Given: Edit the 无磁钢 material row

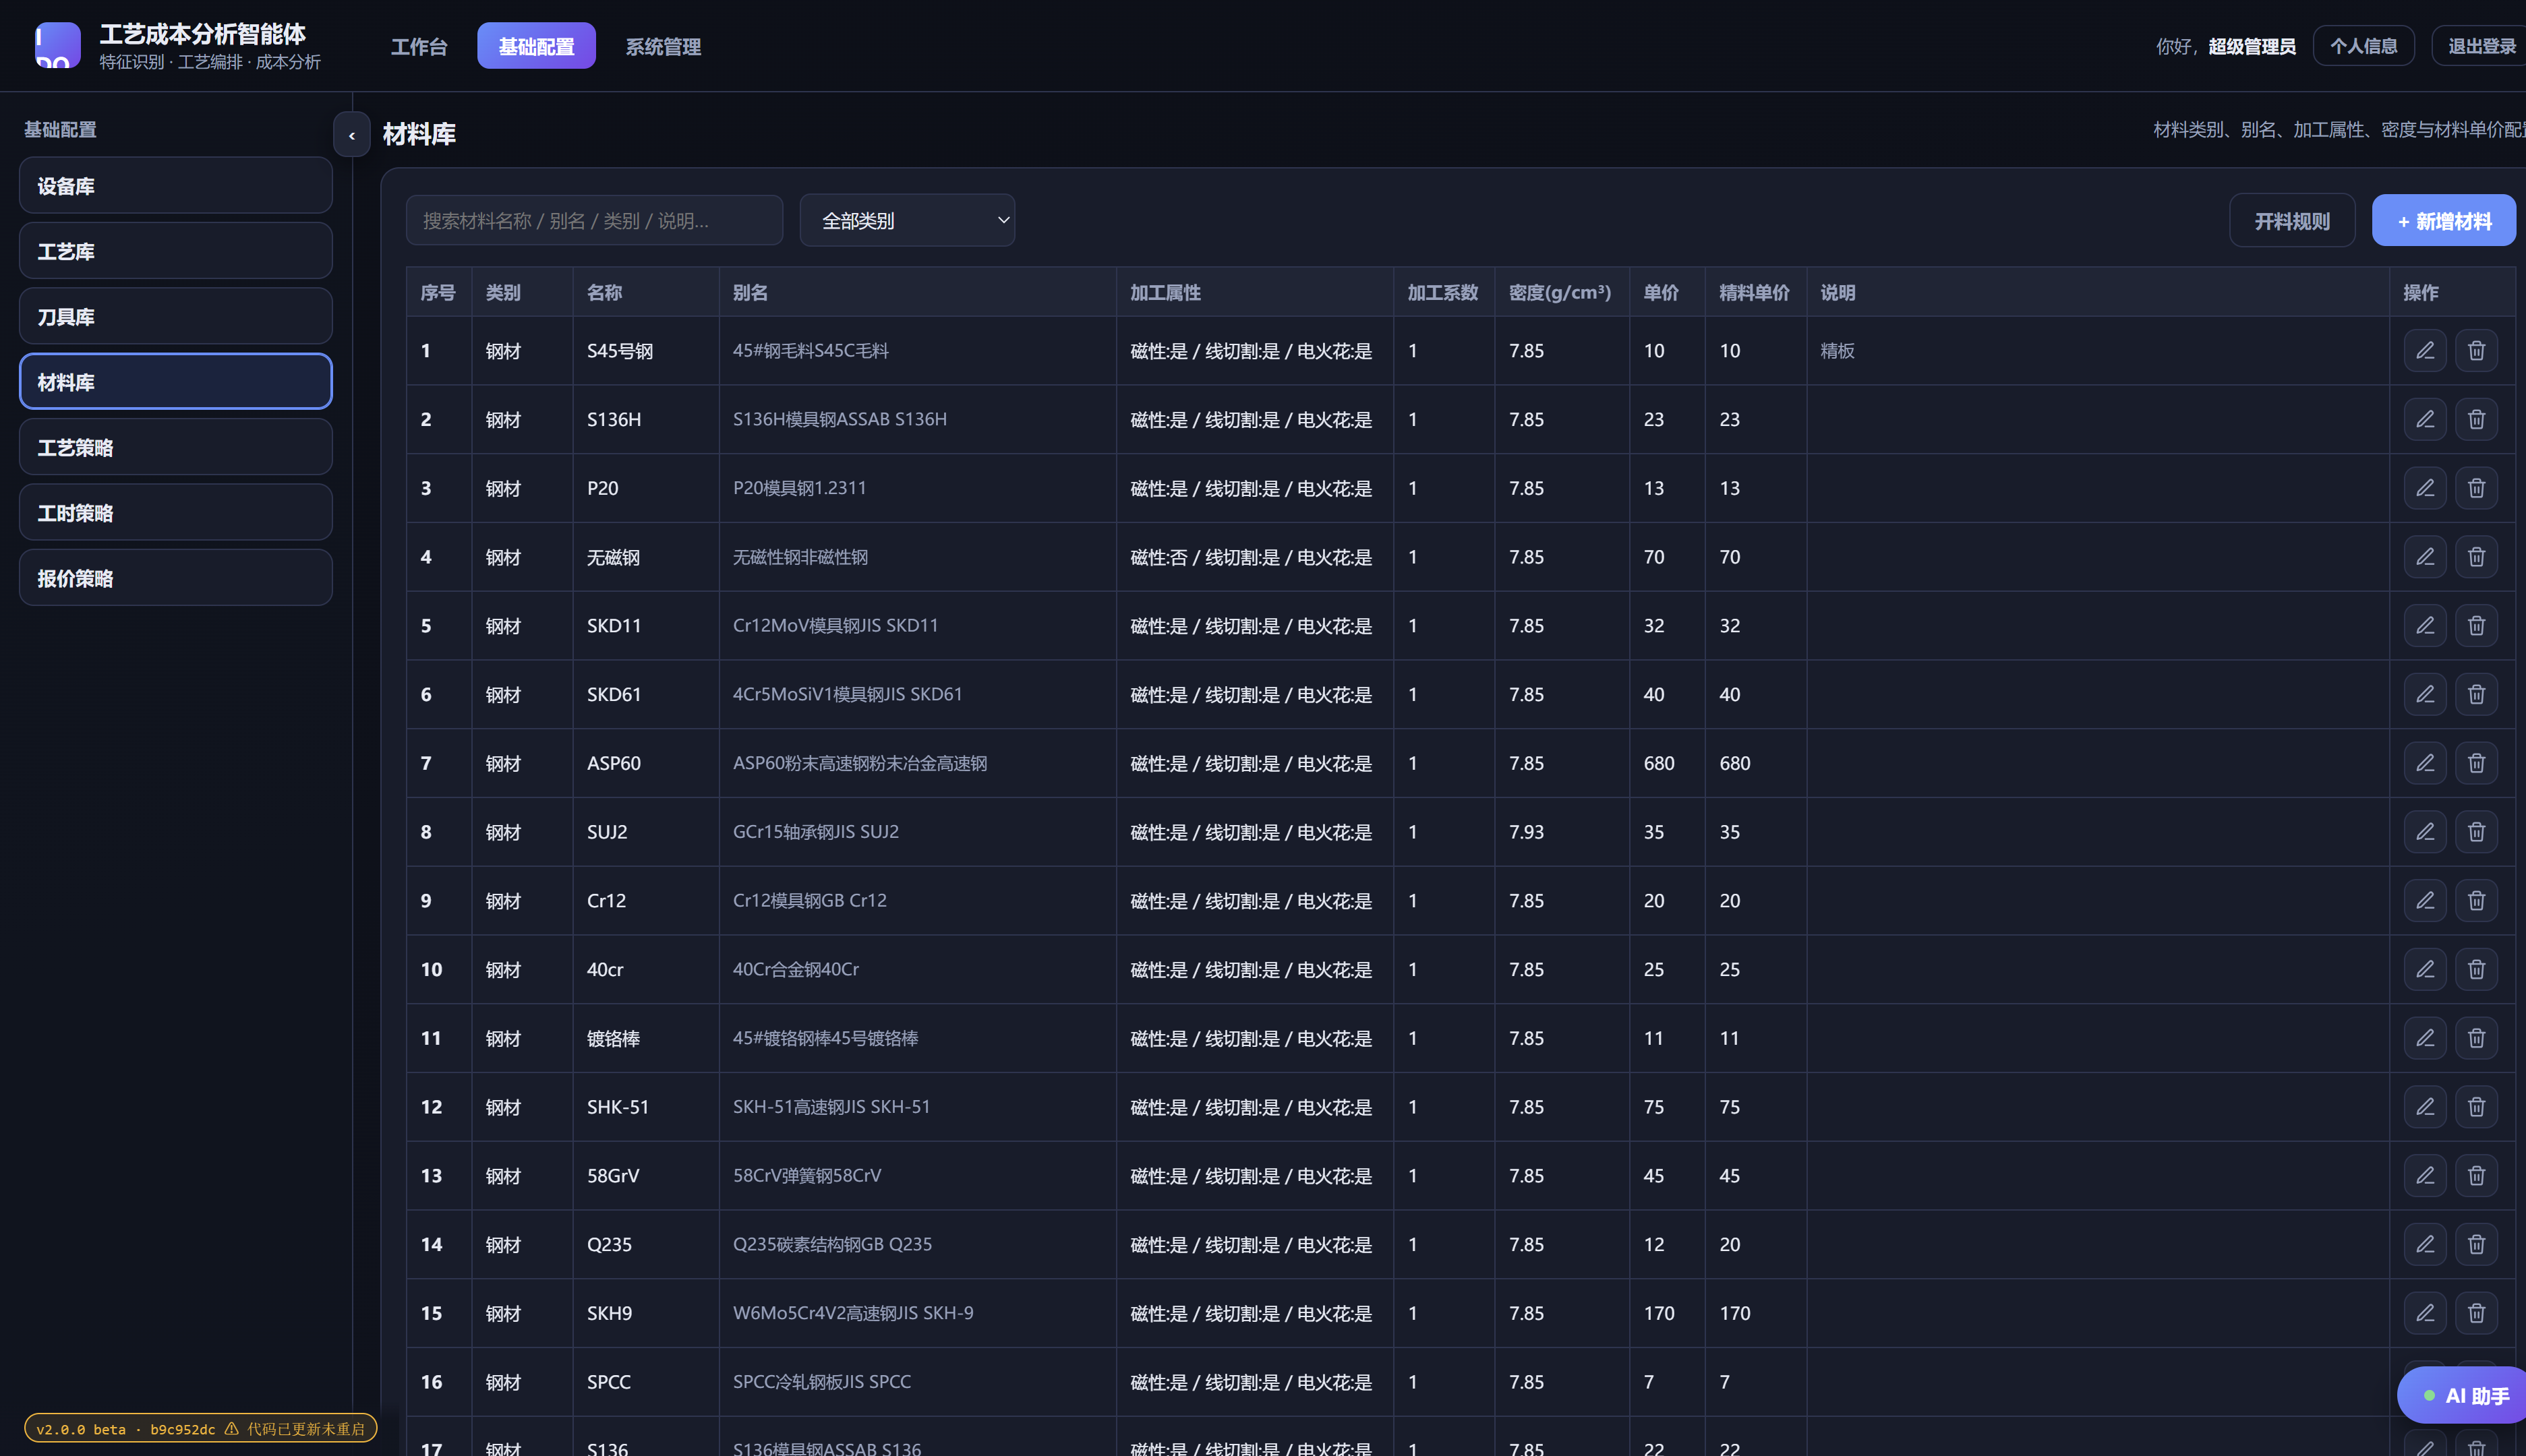Looking at the screenshot, I should 2425,557.
